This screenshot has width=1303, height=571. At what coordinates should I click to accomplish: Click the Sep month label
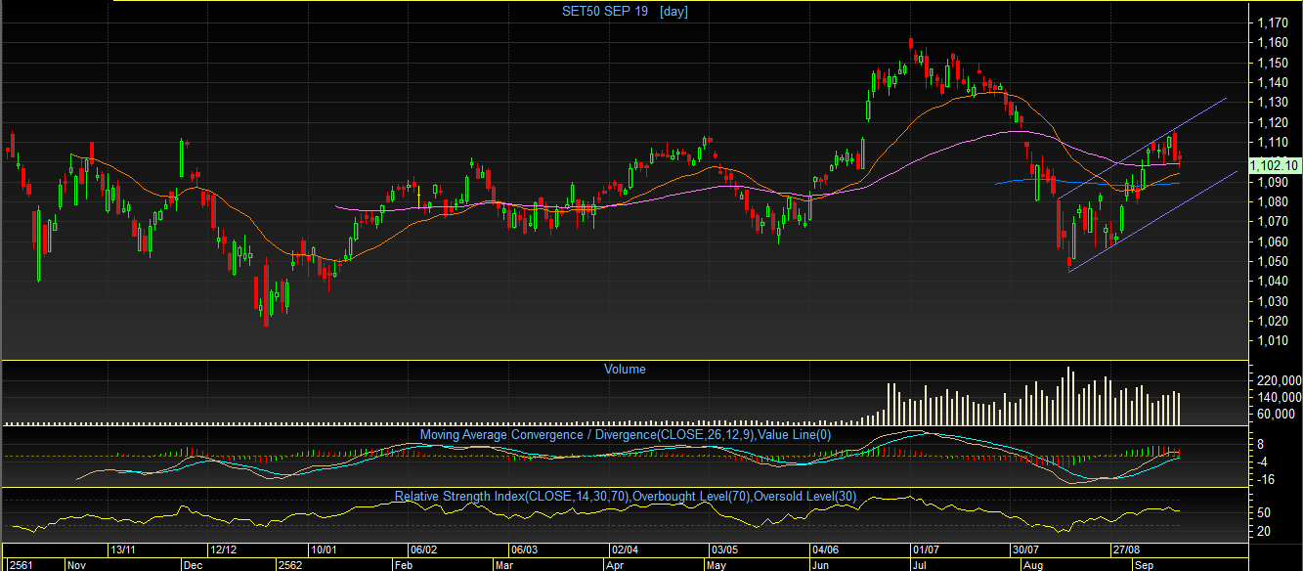(x=1144, y=564)
